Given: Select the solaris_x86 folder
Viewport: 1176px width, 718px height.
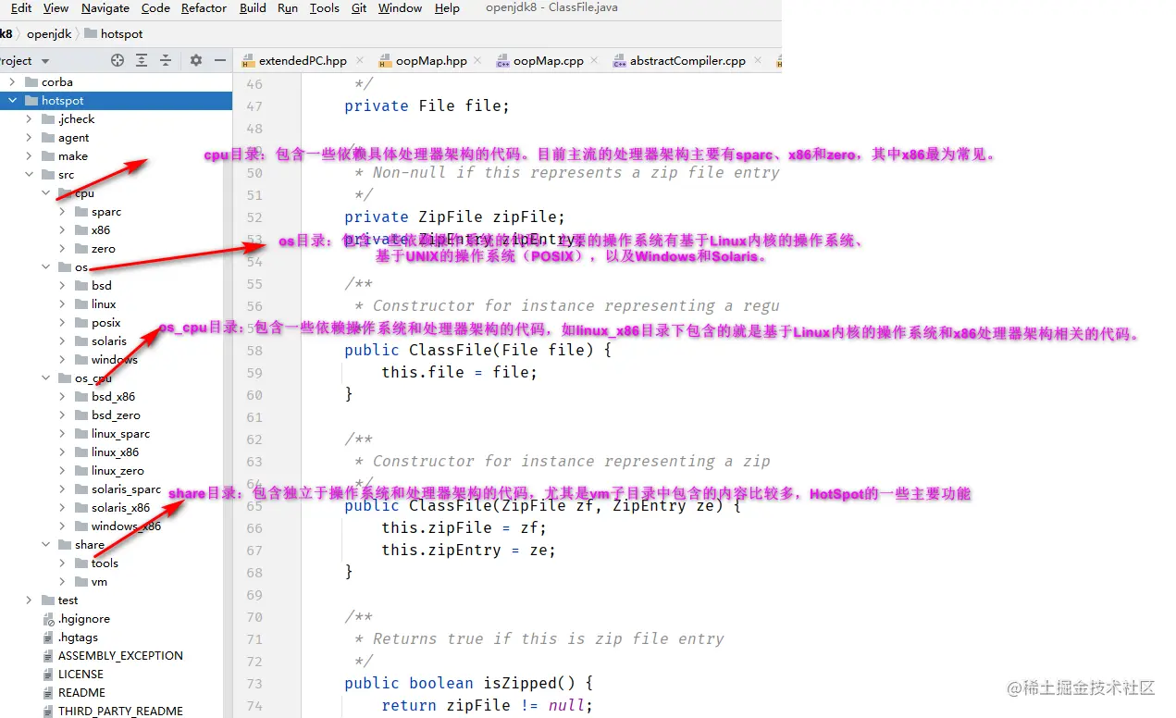Looking at the screenshot, I should point(120,508).
